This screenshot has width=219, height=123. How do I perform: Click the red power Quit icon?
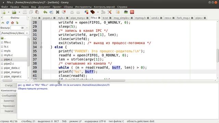click(132, 12)
